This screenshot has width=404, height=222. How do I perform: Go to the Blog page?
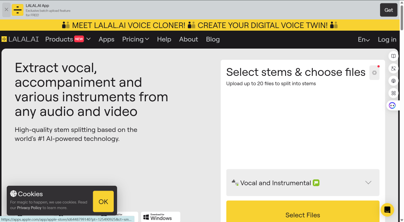point(213,39)
